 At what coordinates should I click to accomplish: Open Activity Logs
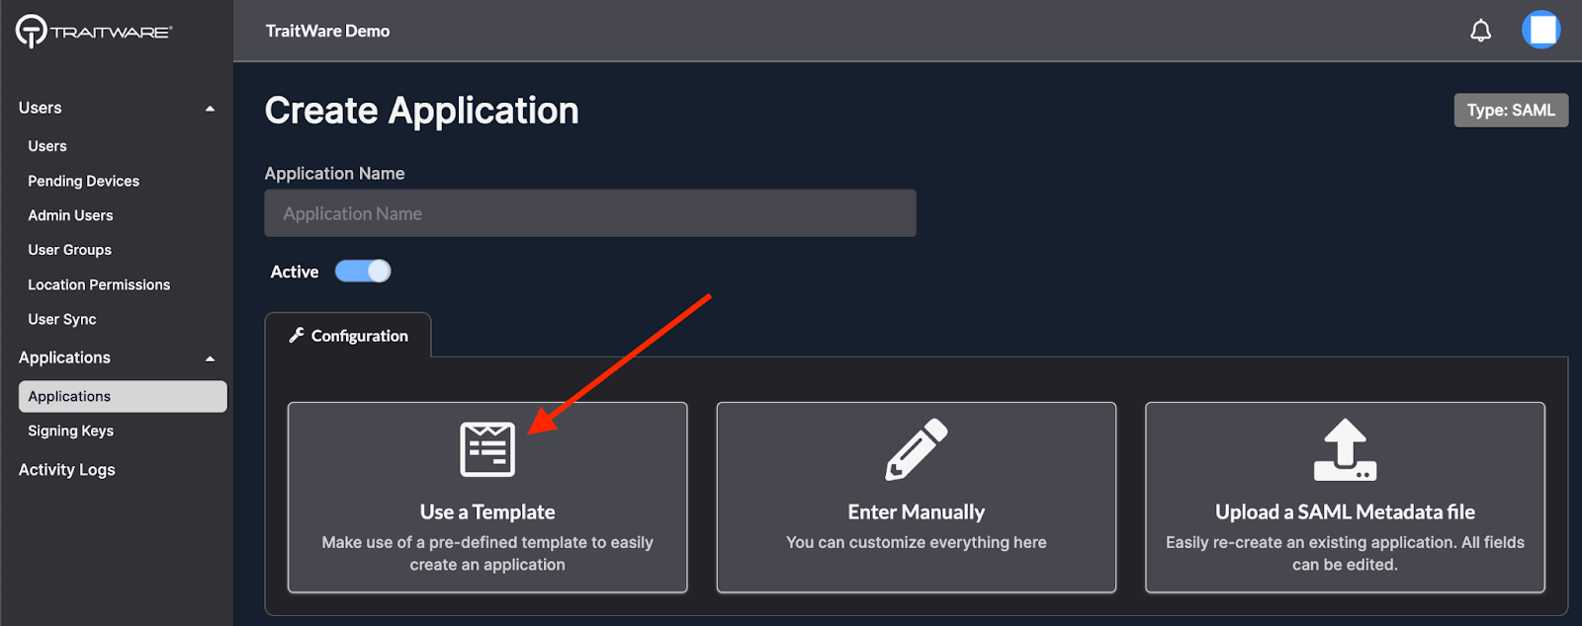click(67, 470)
